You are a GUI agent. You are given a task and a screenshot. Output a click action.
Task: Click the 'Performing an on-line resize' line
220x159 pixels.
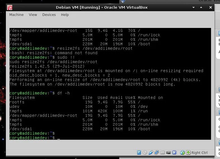(105, 80)
